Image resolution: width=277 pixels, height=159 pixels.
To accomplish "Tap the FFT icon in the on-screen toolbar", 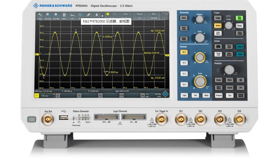I will 72,16.
